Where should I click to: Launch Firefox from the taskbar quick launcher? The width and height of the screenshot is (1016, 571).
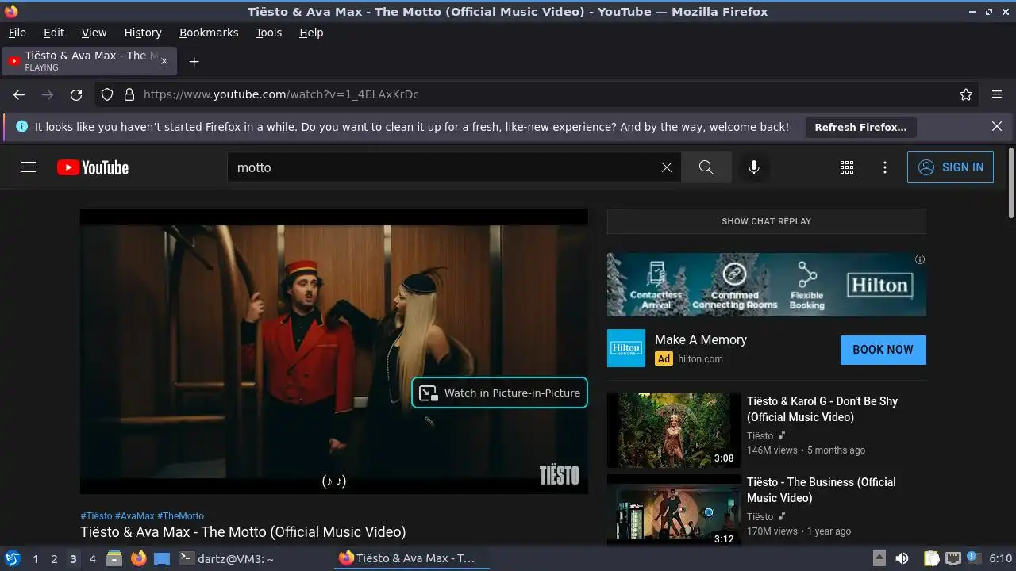click(x=138, y=558)
